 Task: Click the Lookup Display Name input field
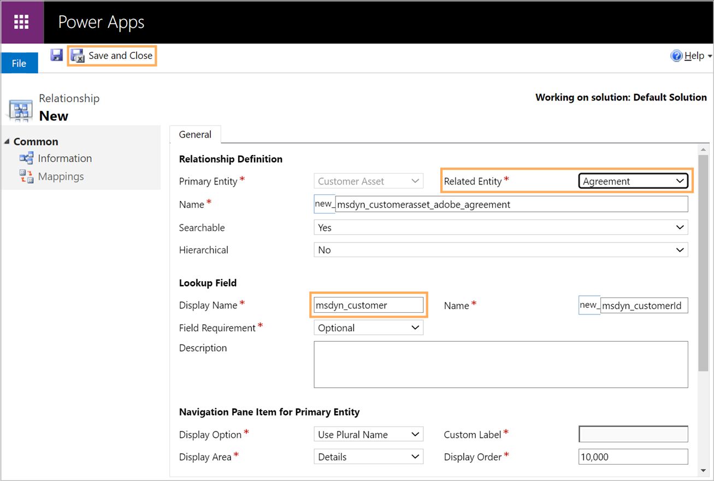(368, 305)
